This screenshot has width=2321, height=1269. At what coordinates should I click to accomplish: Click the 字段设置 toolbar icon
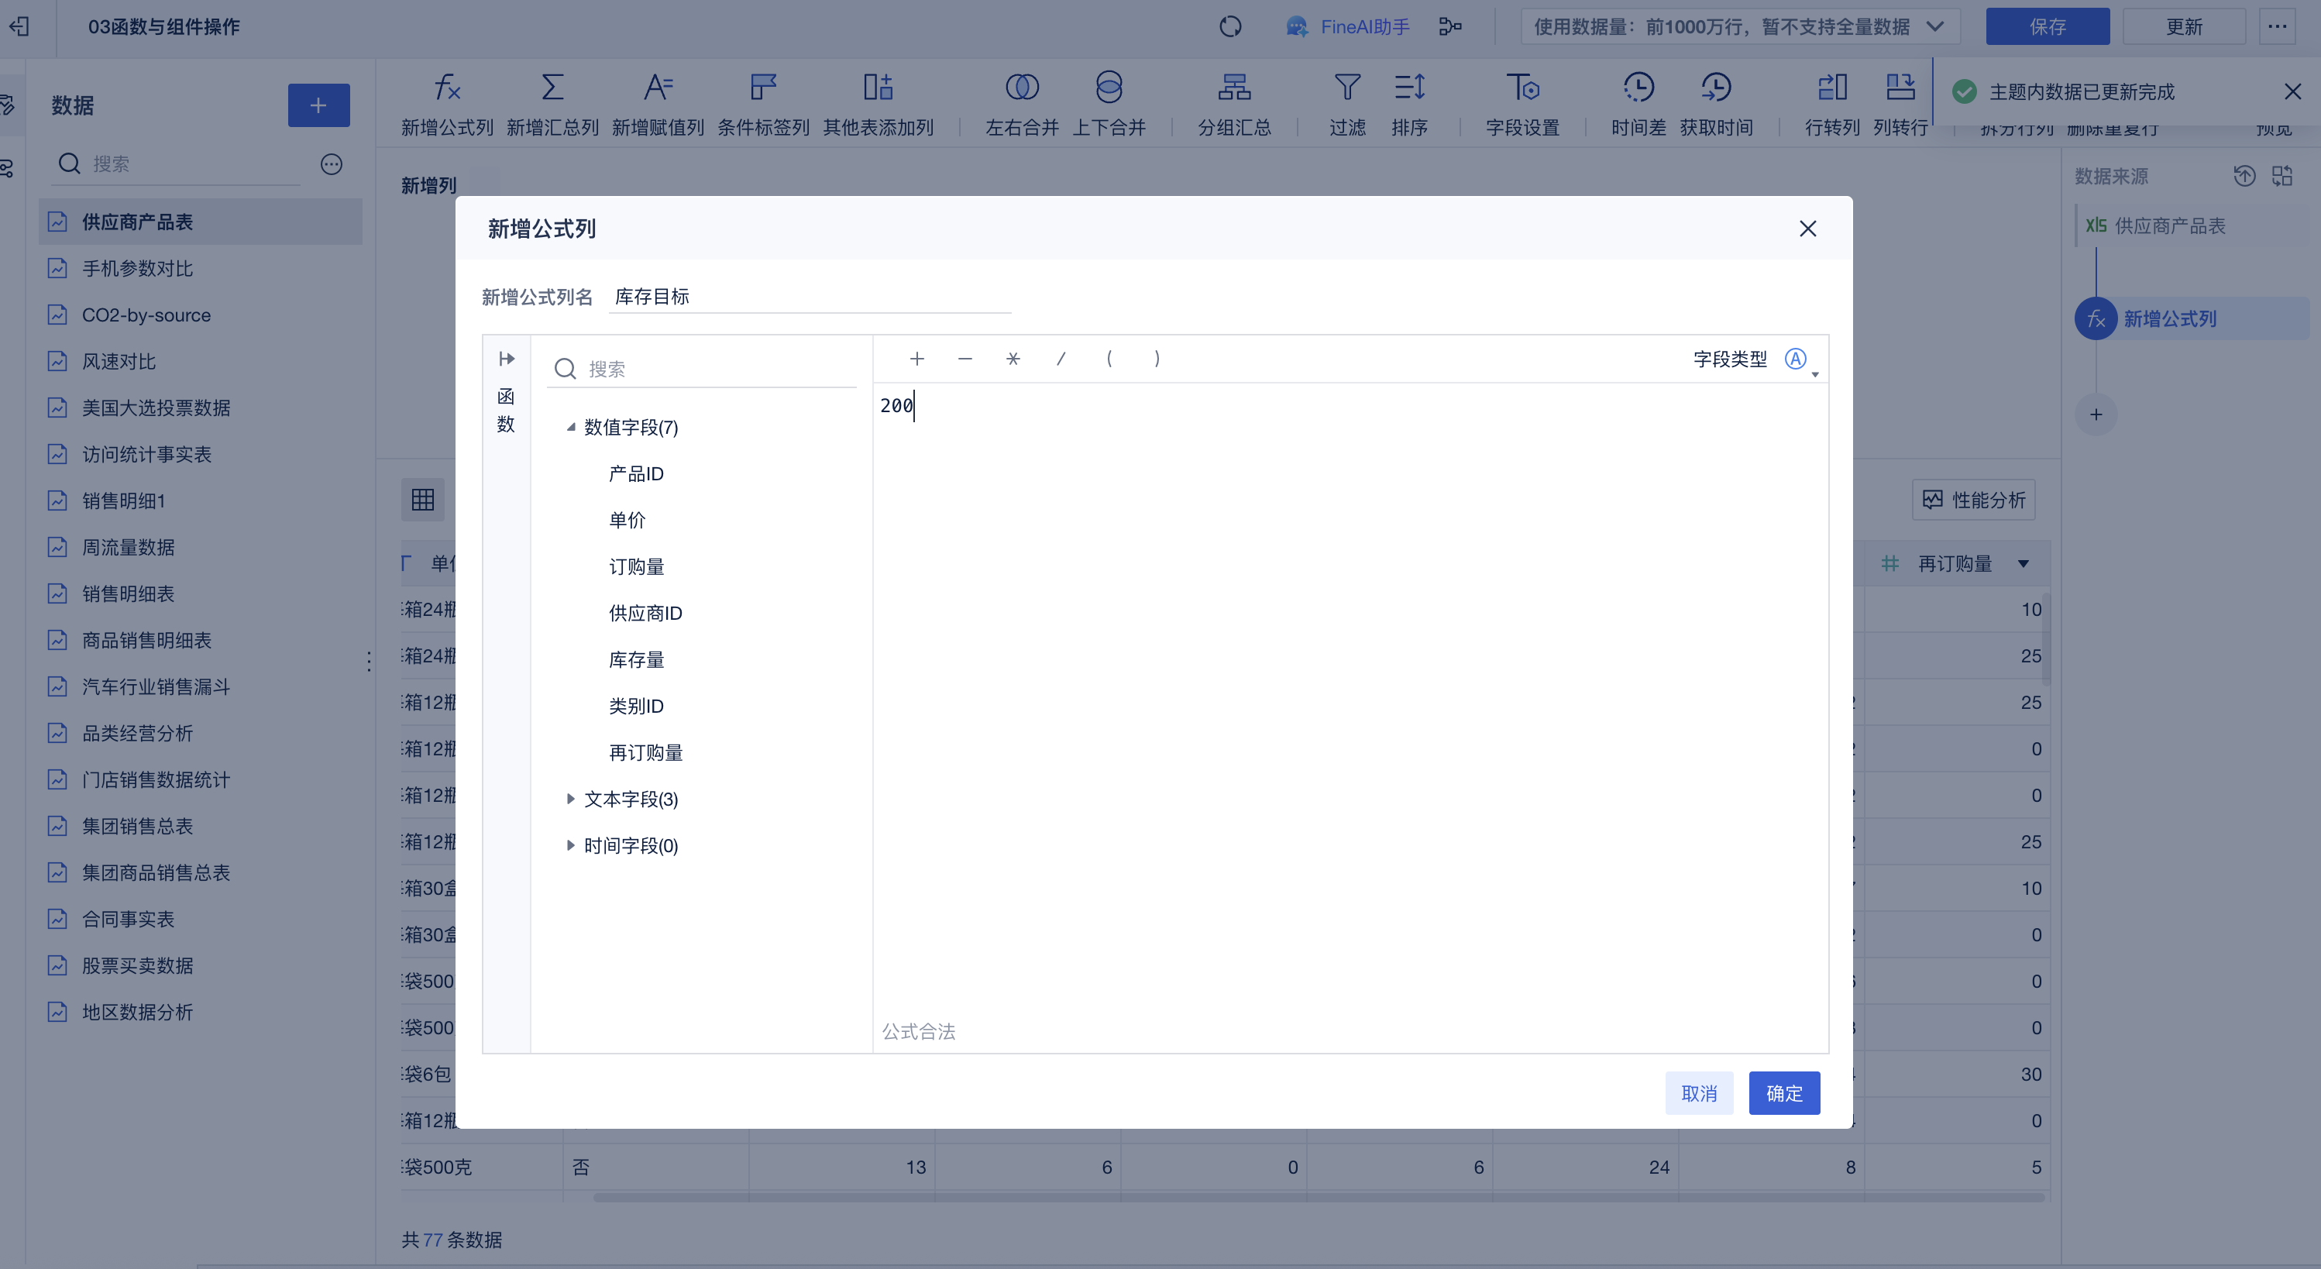click(1523, 88)
